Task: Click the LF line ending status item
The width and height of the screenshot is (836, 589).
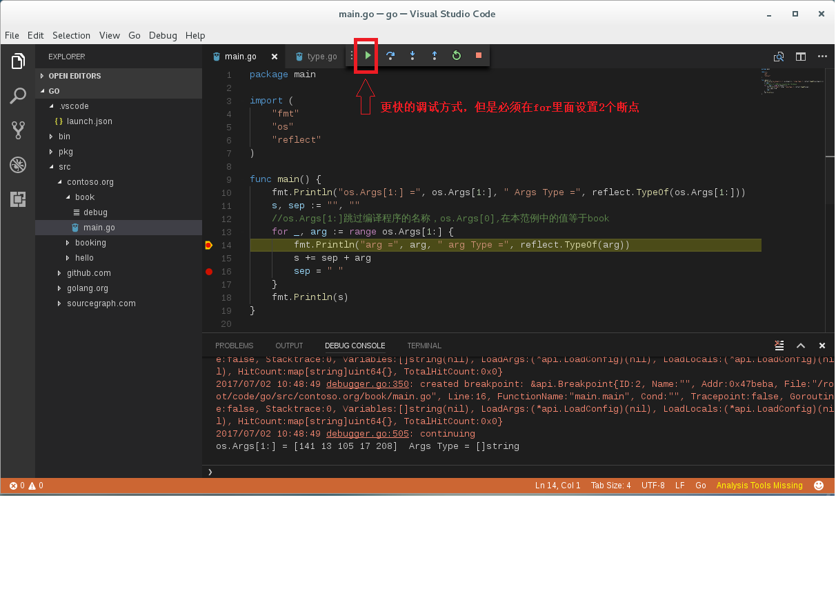Action: click(679, 486)
